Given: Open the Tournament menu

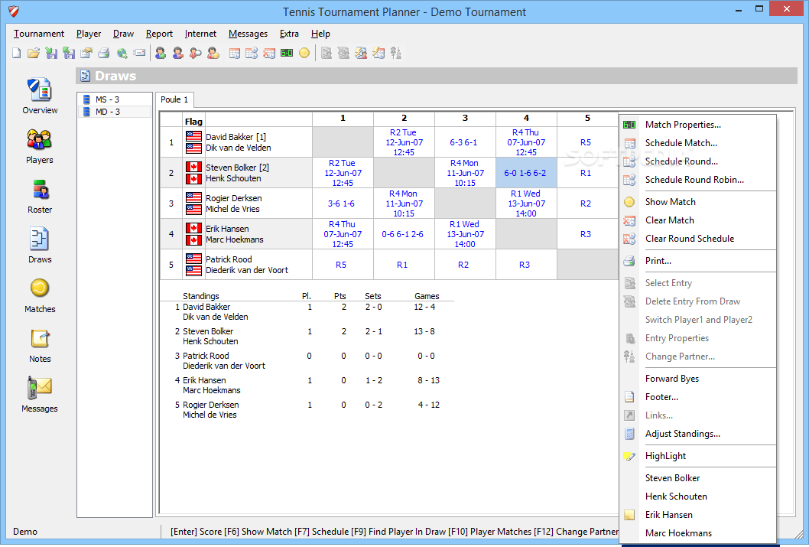Looking at the screenshot, I should (x=39, y=34).
